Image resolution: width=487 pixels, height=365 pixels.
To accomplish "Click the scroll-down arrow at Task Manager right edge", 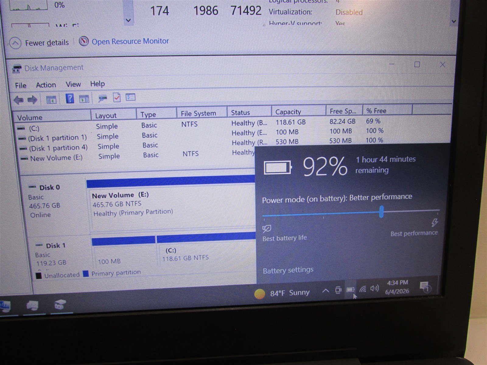I will point(454,21).
